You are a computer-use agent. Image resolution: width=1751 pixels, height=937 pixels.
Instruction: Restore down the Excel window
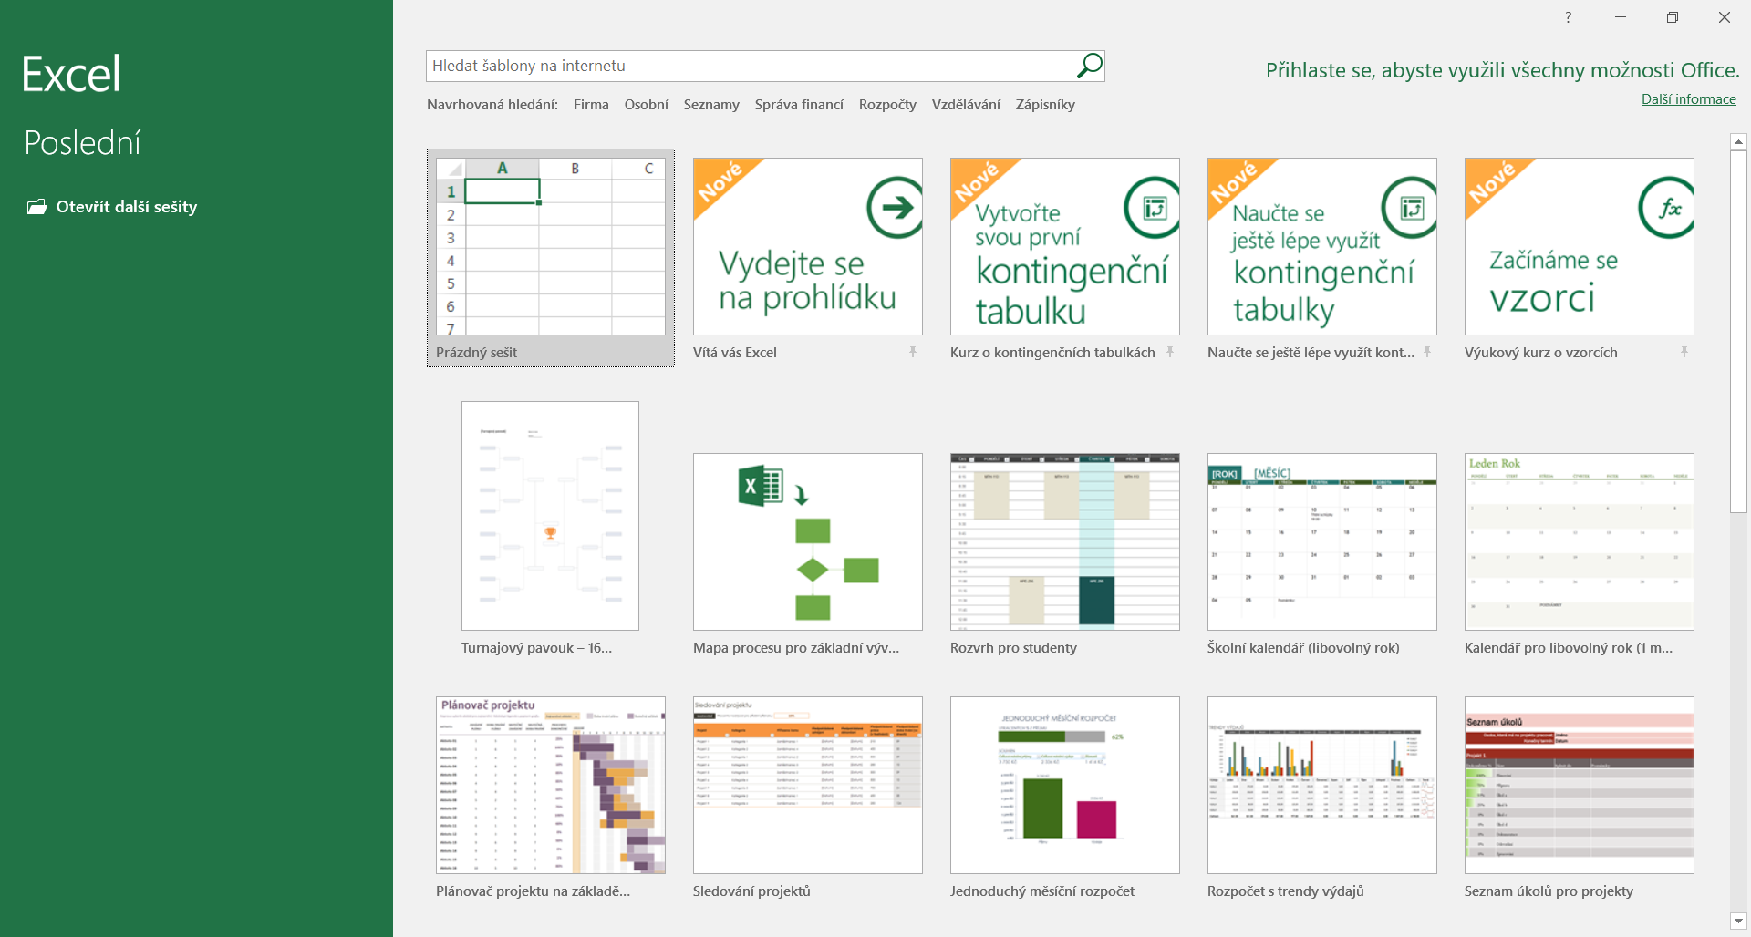(x=1673, y=17)
